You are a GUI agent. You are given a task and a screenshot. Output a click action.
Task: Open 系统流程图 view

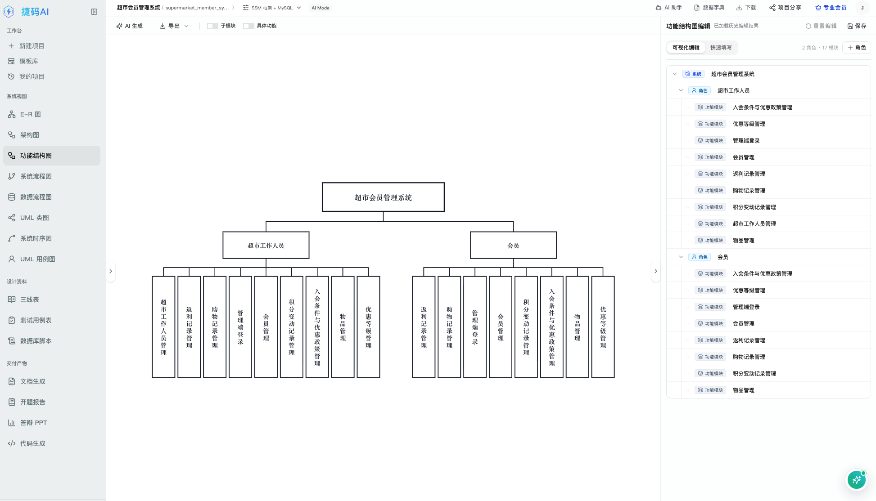[51, 176]
